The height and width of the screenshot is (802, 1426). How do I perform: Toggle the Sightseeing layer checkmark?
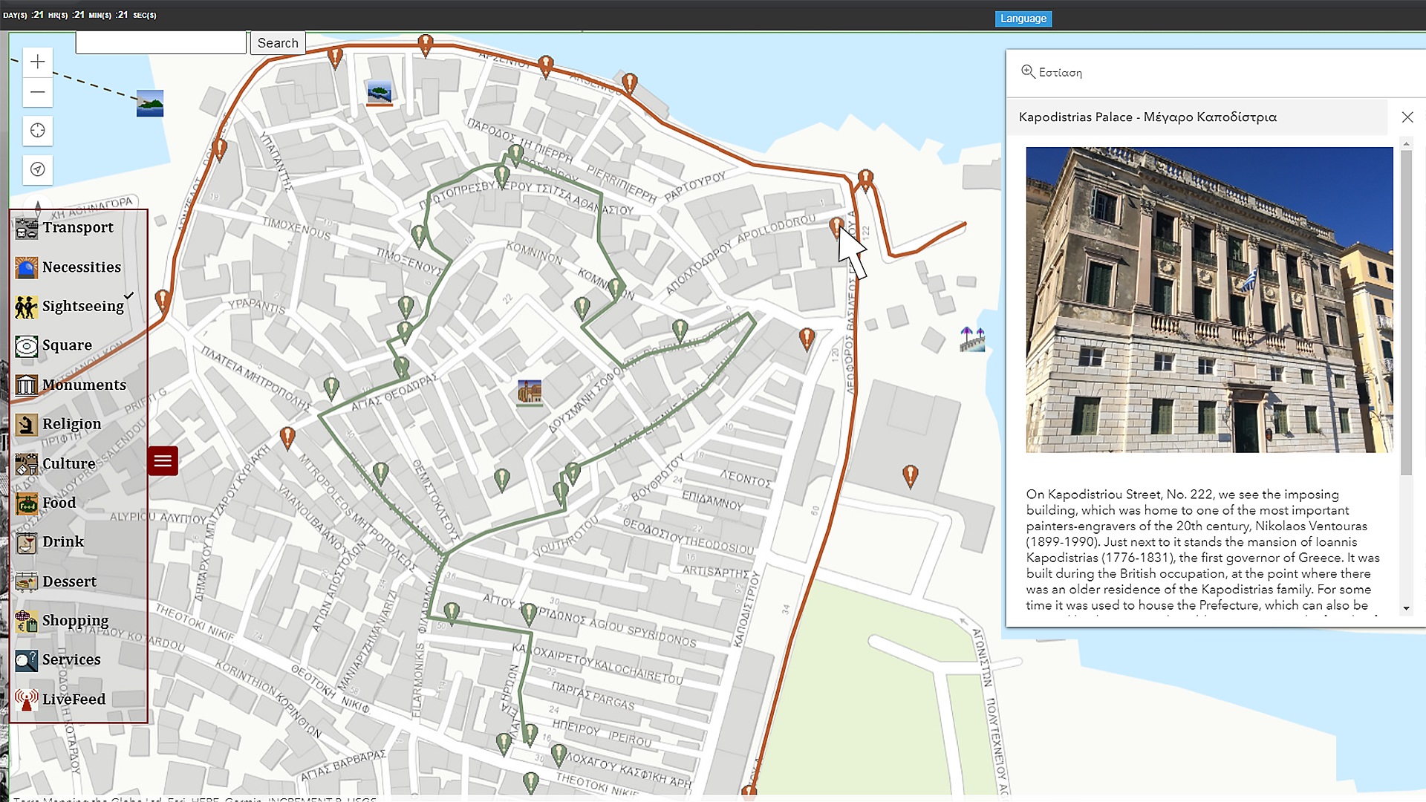(129, 296)
